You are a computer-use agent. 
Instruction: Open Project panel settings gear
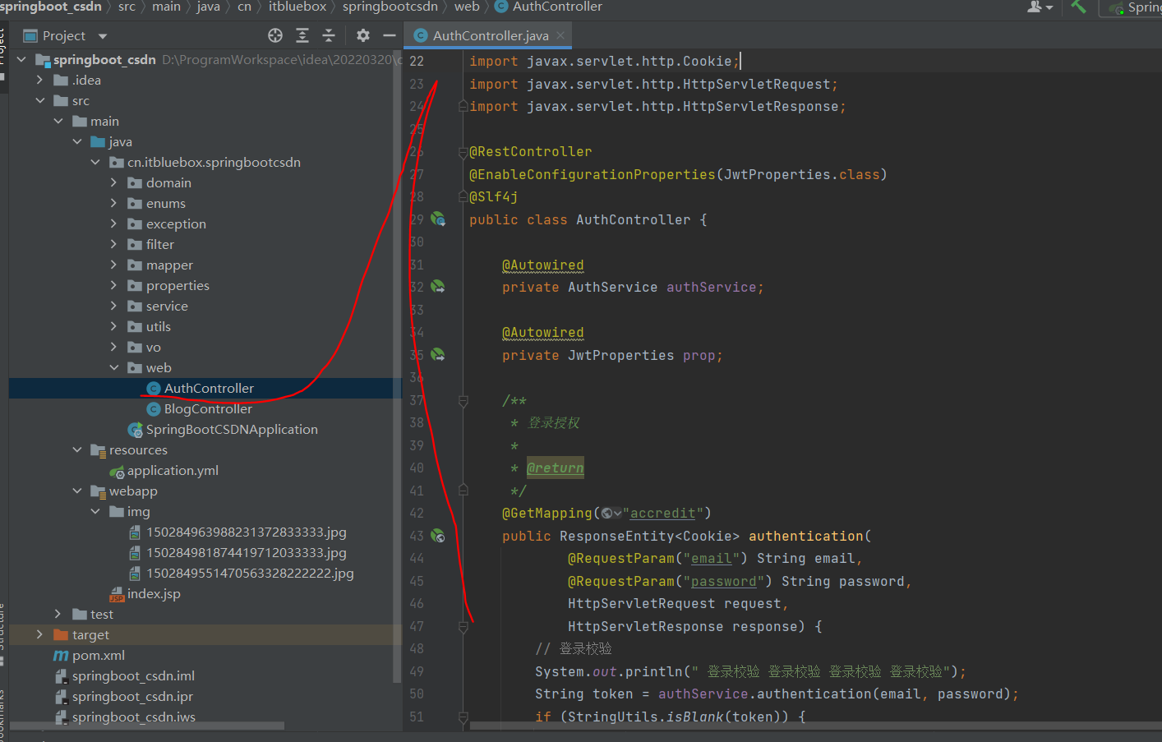tap(363, 35)
